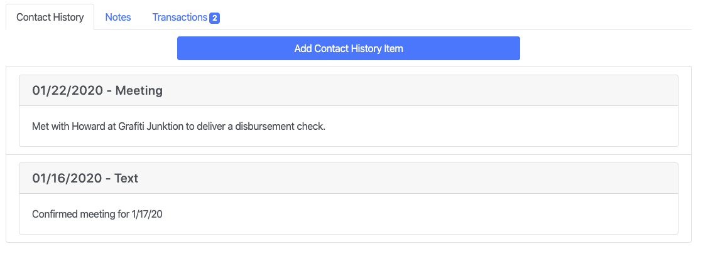Image resolution: width=703 pixels, height=254 pixels.
Task: Click the 01/16/2020 - Text header
Action: (x=348, y=178)
